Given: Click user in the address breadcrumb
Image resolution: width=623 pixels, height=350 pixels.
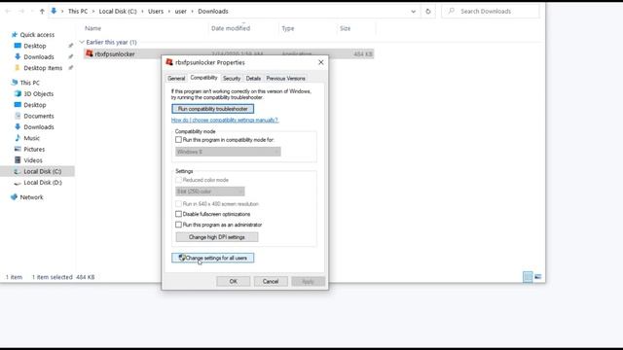Looking at the screenshot, I should pyautogui.click(x=180, y=11).
